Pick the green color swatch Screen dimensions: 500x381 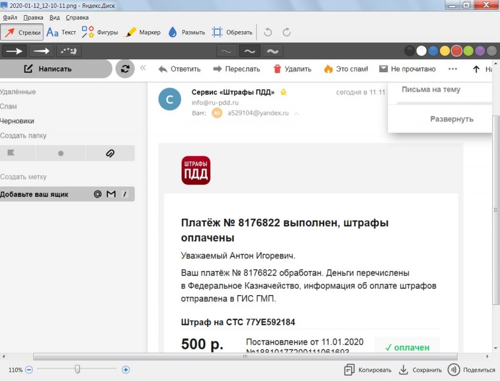click(468, 51)
